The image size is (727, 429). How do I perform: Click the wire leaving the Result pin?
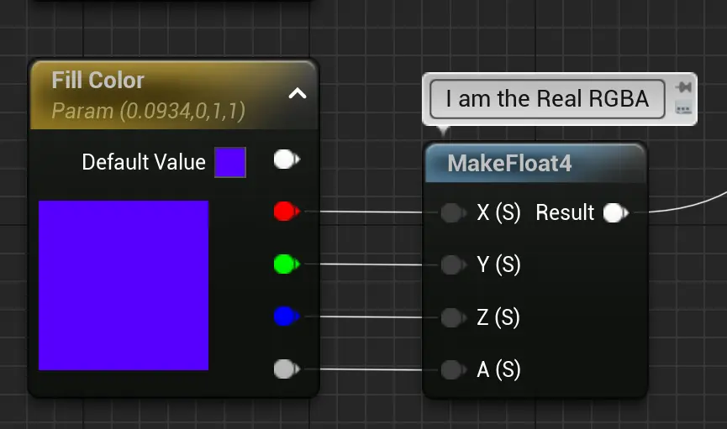click(681, 207)
